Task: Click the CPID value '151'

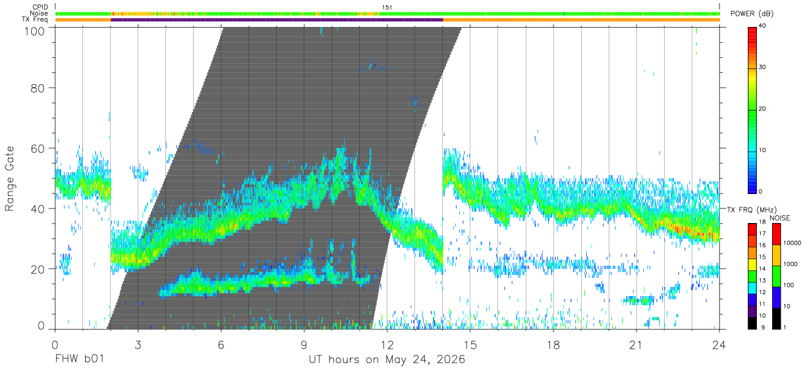Action: tap(387, 7)
